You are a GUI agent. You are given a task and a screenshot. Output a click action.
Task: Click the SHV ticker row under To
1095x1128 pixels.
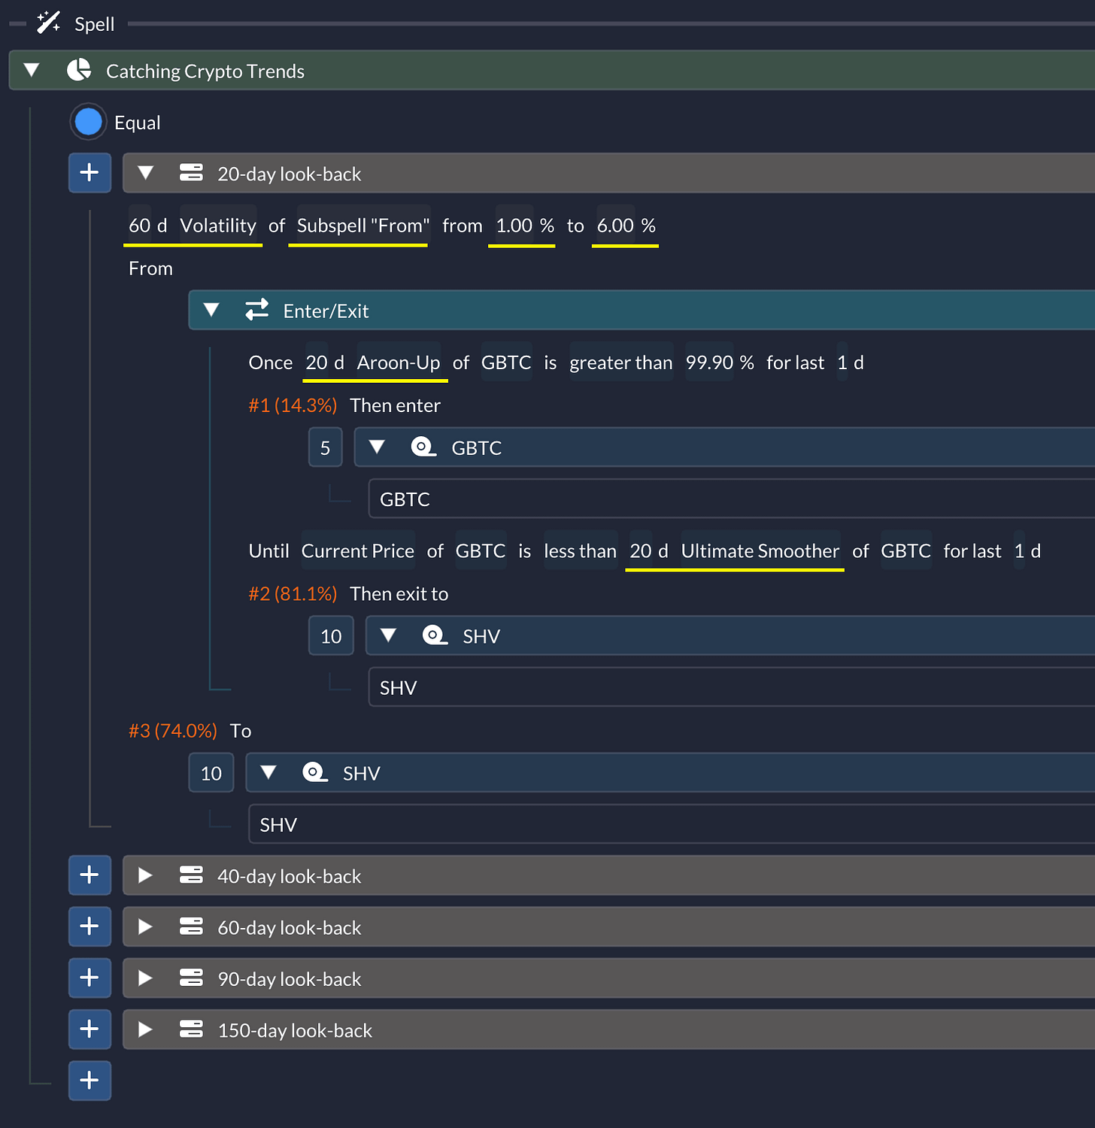pyautogui.click(x=672, y=825)
